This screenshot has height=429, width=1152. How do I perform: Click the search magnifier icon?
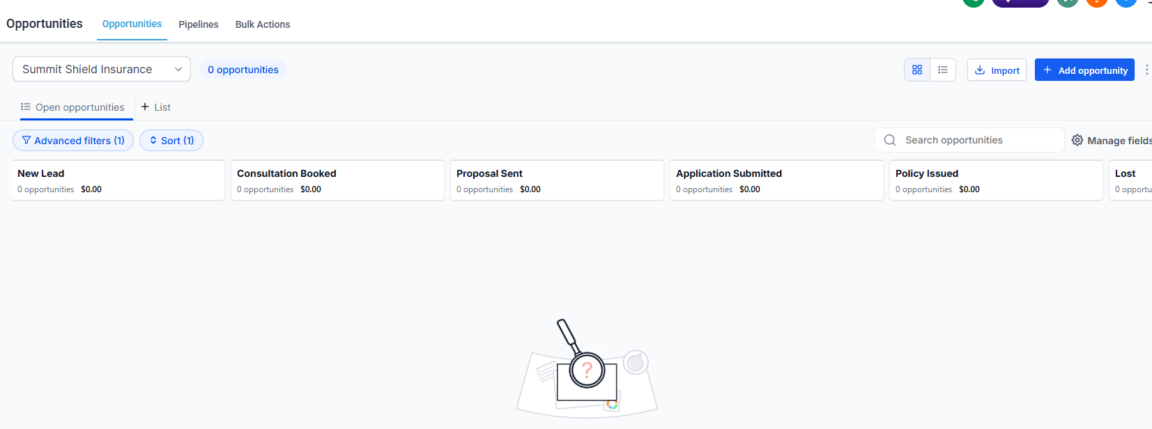[x=890, y=140]
